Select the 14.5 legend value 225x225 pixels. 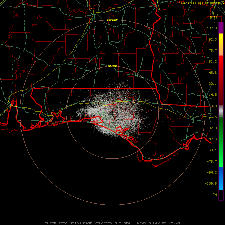click(213, 95)
